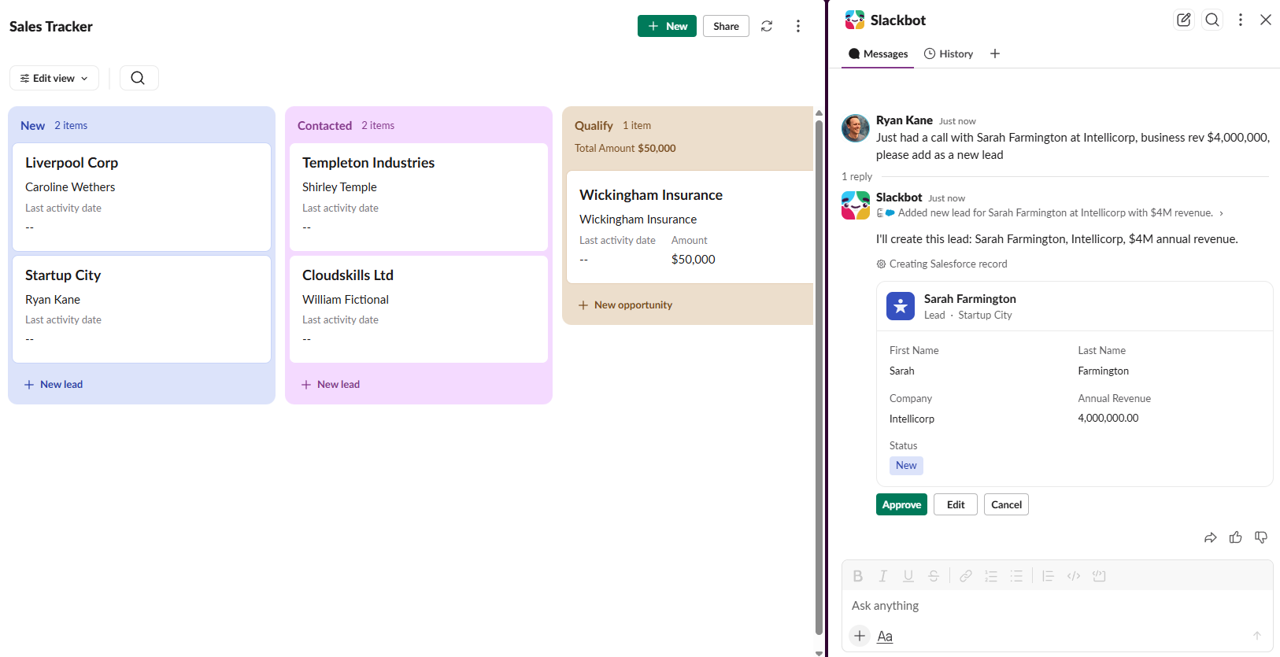Screen dimensions: 1280x657
Task: Approve the Sarah Farmington lead
Action: click(901, 504)
